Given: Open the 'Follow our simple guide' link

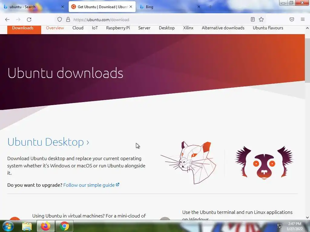Looking at the screenshot, I should 91,185.
